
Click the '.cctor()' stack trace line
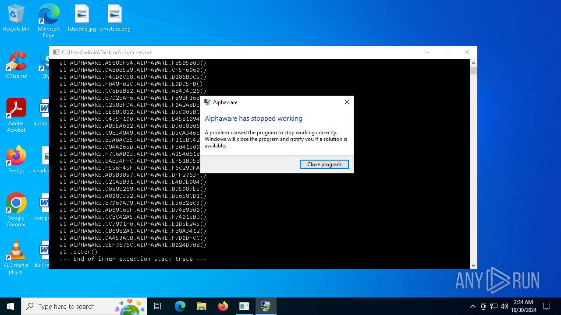click(79, 252)
